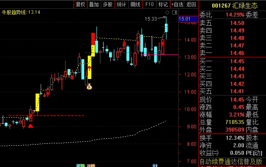Click the tall red-and-yellow candlestick near 14.00

93,45
